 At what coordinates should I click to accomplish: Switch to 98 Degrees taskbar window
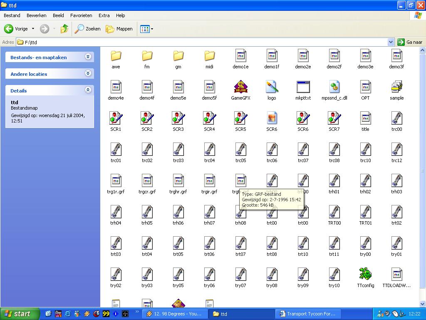coord(175,314)
